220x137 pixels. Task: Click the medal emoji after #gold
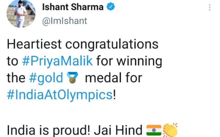[72, 78]
